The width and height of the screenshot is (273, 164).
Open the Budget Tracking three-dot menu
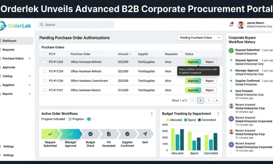click(218, 113)
